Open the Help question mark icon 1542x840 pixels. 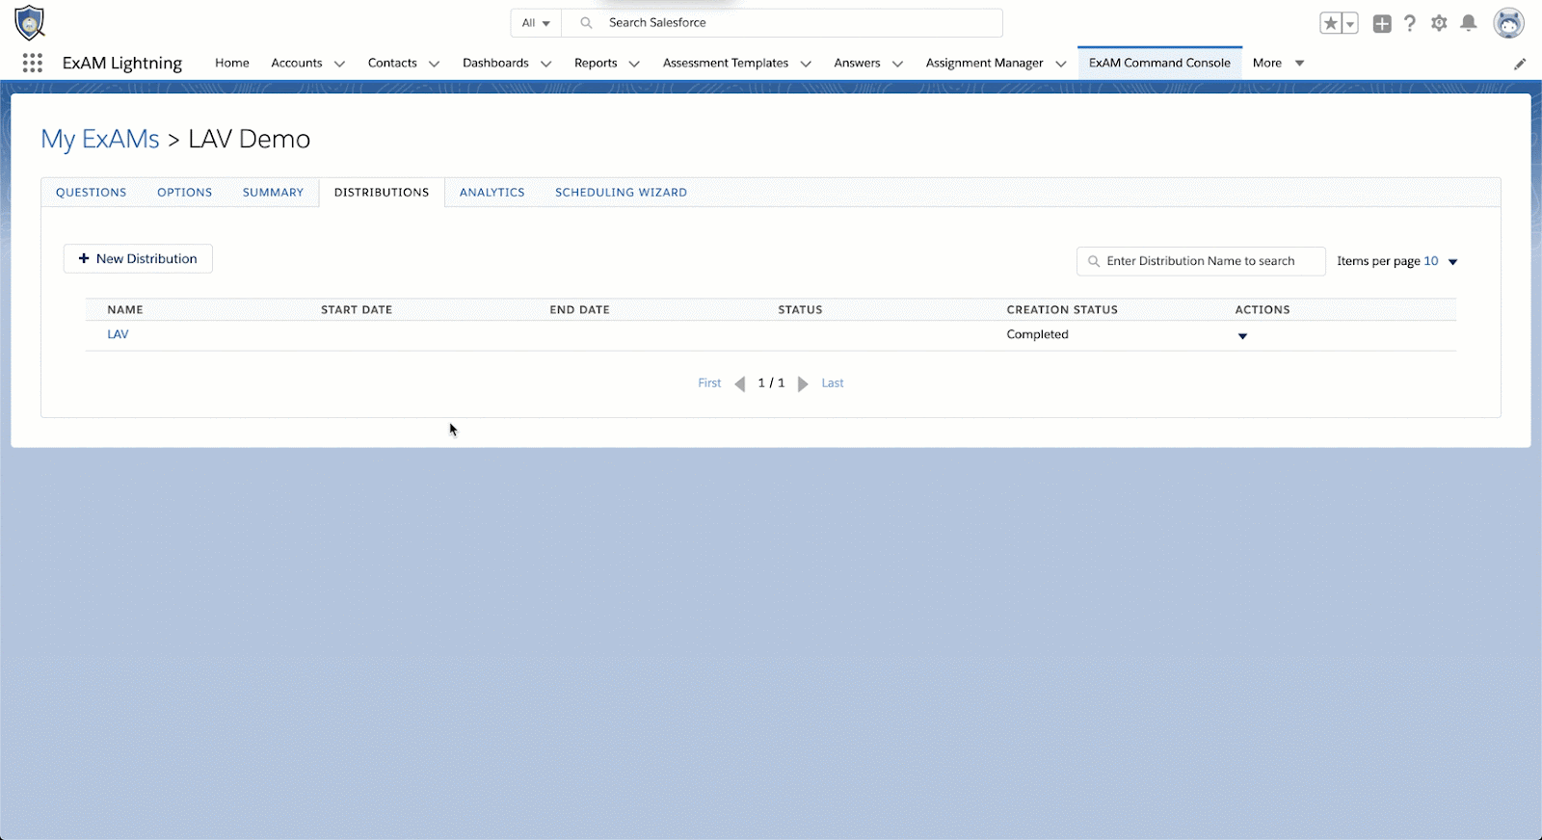coord(1410,23)
